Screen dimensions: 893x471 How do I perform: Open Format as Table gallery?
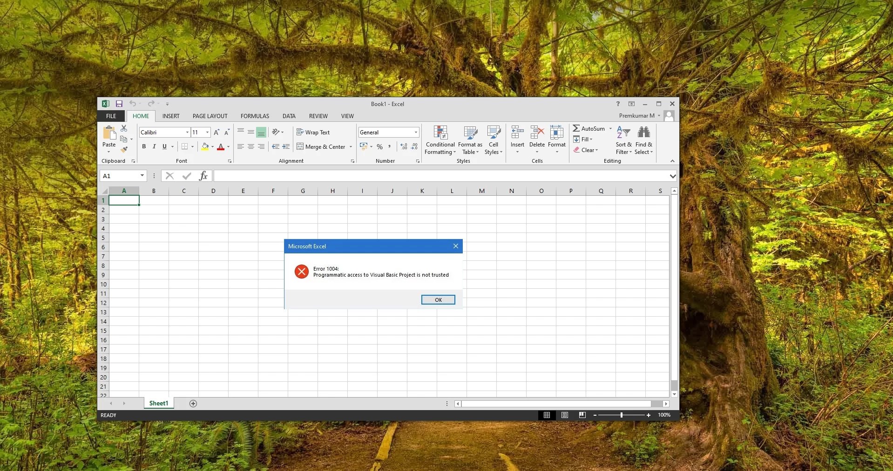pyautogui.click(x=470, y=140)
